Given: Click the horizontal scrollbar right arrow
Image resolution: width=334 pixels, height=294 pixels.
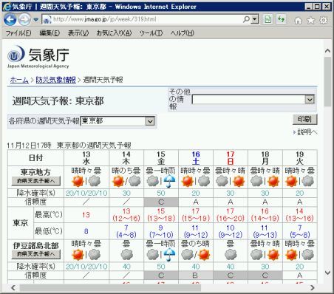Looking at the screenshot, I should [x=313, y=287].
